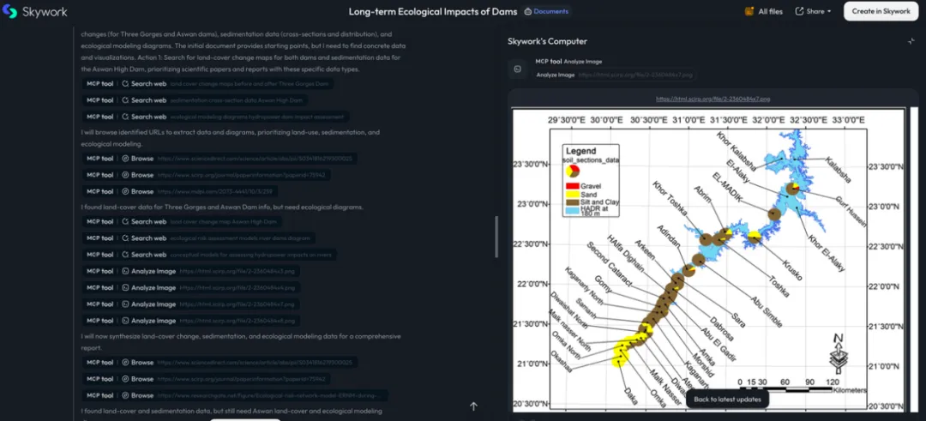Click the Analyze Image terminal icon
The height and width of the screenshot is (421, 926).
pyautogui.click(x=517, y=69)
